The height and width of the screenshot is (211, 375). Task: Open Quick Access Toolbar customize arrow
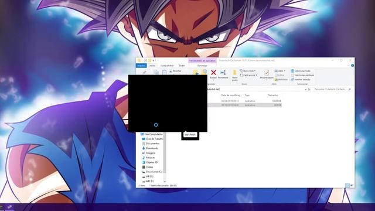154,60
